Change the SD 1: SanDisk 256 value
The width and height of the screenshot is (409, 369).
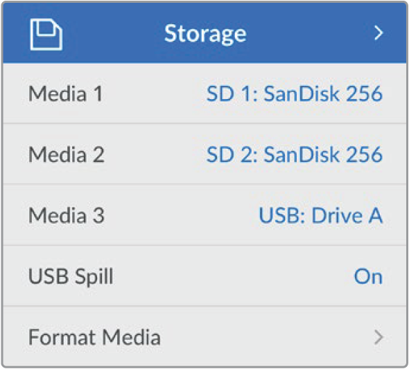(x=294, y=93)
